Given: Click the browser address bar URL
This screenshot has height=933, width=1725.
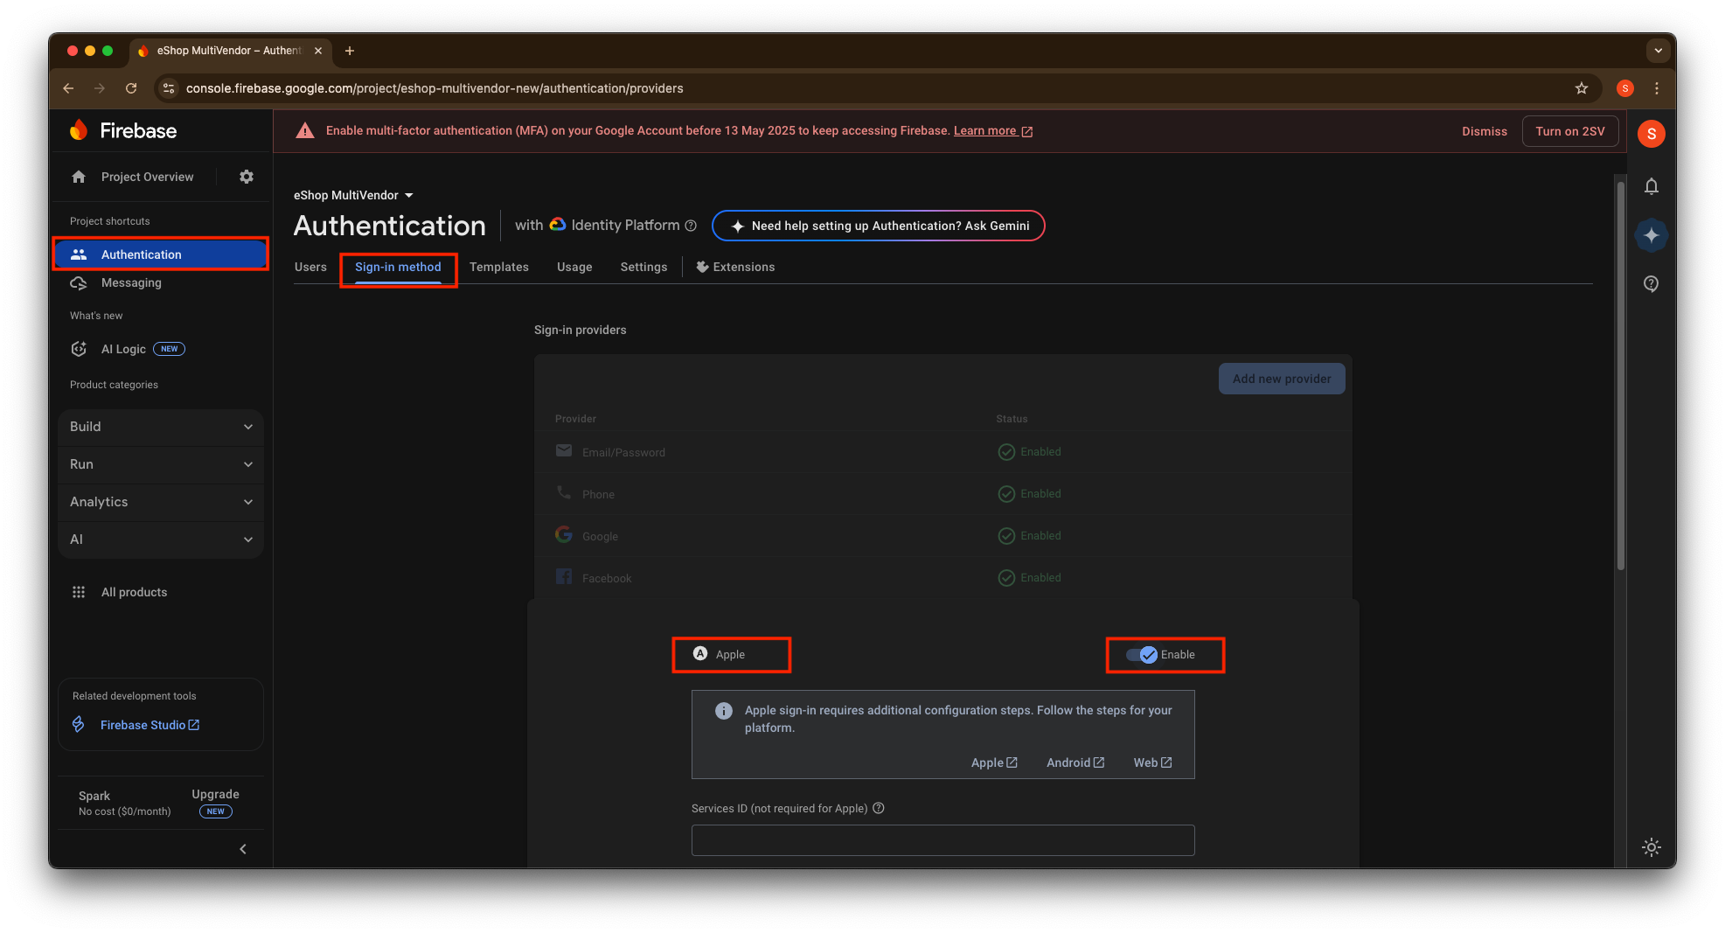Looking at the screenshot, I should [x=435, y=88].
